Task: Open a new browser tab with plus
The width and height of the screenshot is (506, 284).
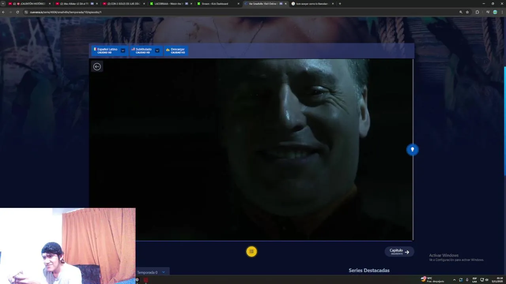Action: click(x=340, y=4)
